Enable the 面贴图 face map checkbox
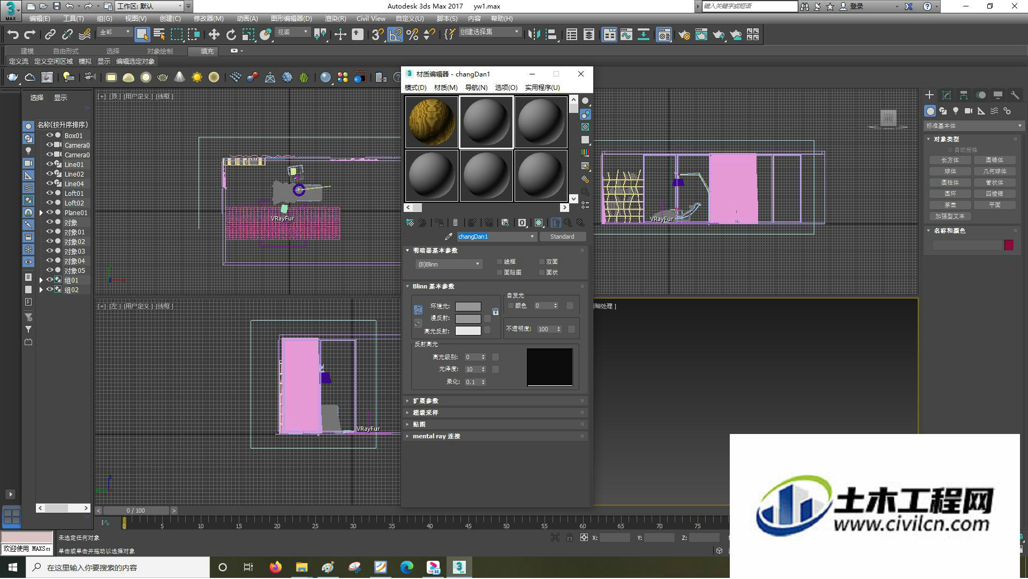Image resolution: width=1028 pixels, height=579 pixels. pyautogui.click(x=500, y=272)
